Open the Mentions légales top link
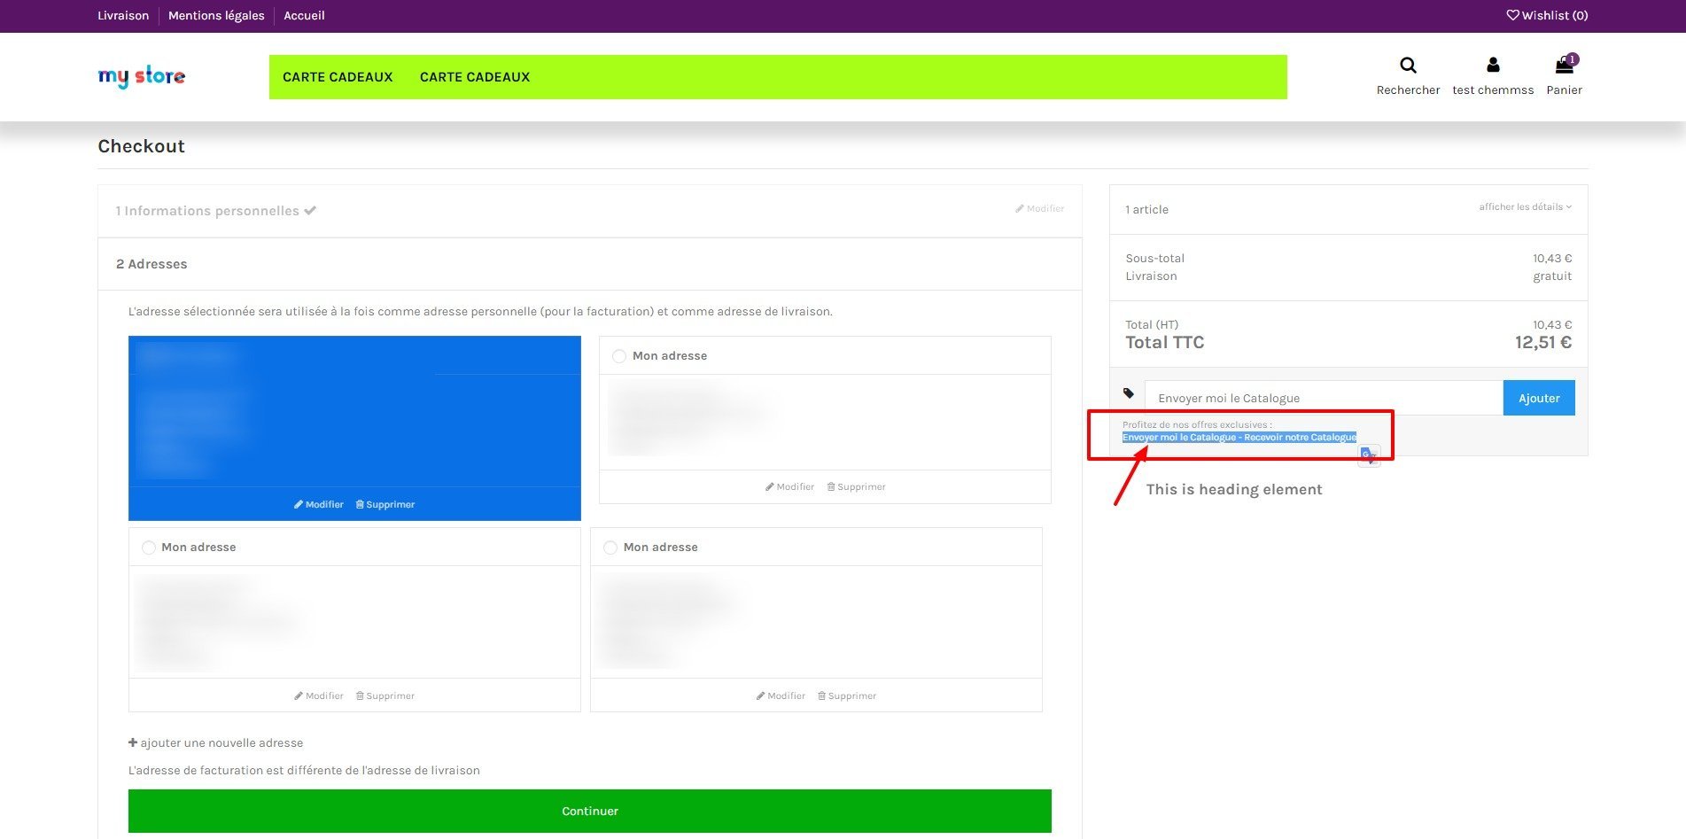This screenshot has height=839, width=1686. click(216, 15)
